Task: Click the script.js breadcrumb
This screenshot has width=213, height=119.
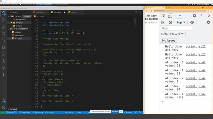Action: coord(40,16)
